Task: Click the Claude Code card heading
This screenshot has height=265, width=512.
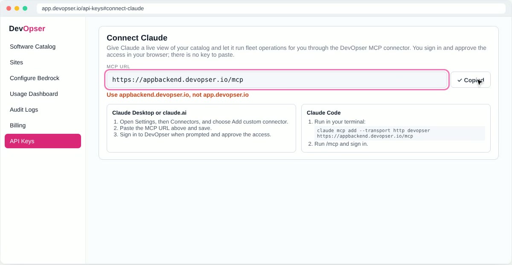Action: (323, 113)
